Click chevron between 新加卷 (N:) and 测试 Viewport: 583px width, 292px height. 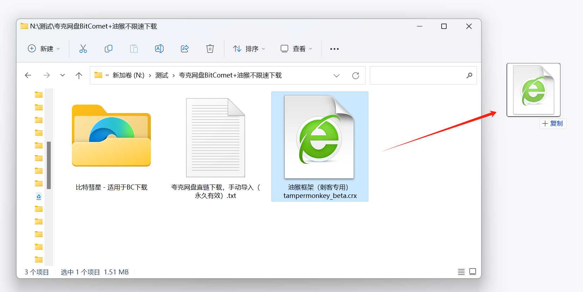[x=150, y=75]
